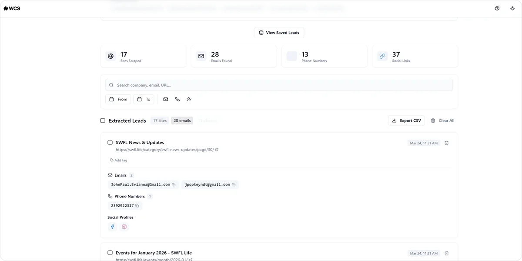Image resolution: width=522 pixels, height=261 pixels.
Task: Clear All extracted leads
Action: pos(442,120)
